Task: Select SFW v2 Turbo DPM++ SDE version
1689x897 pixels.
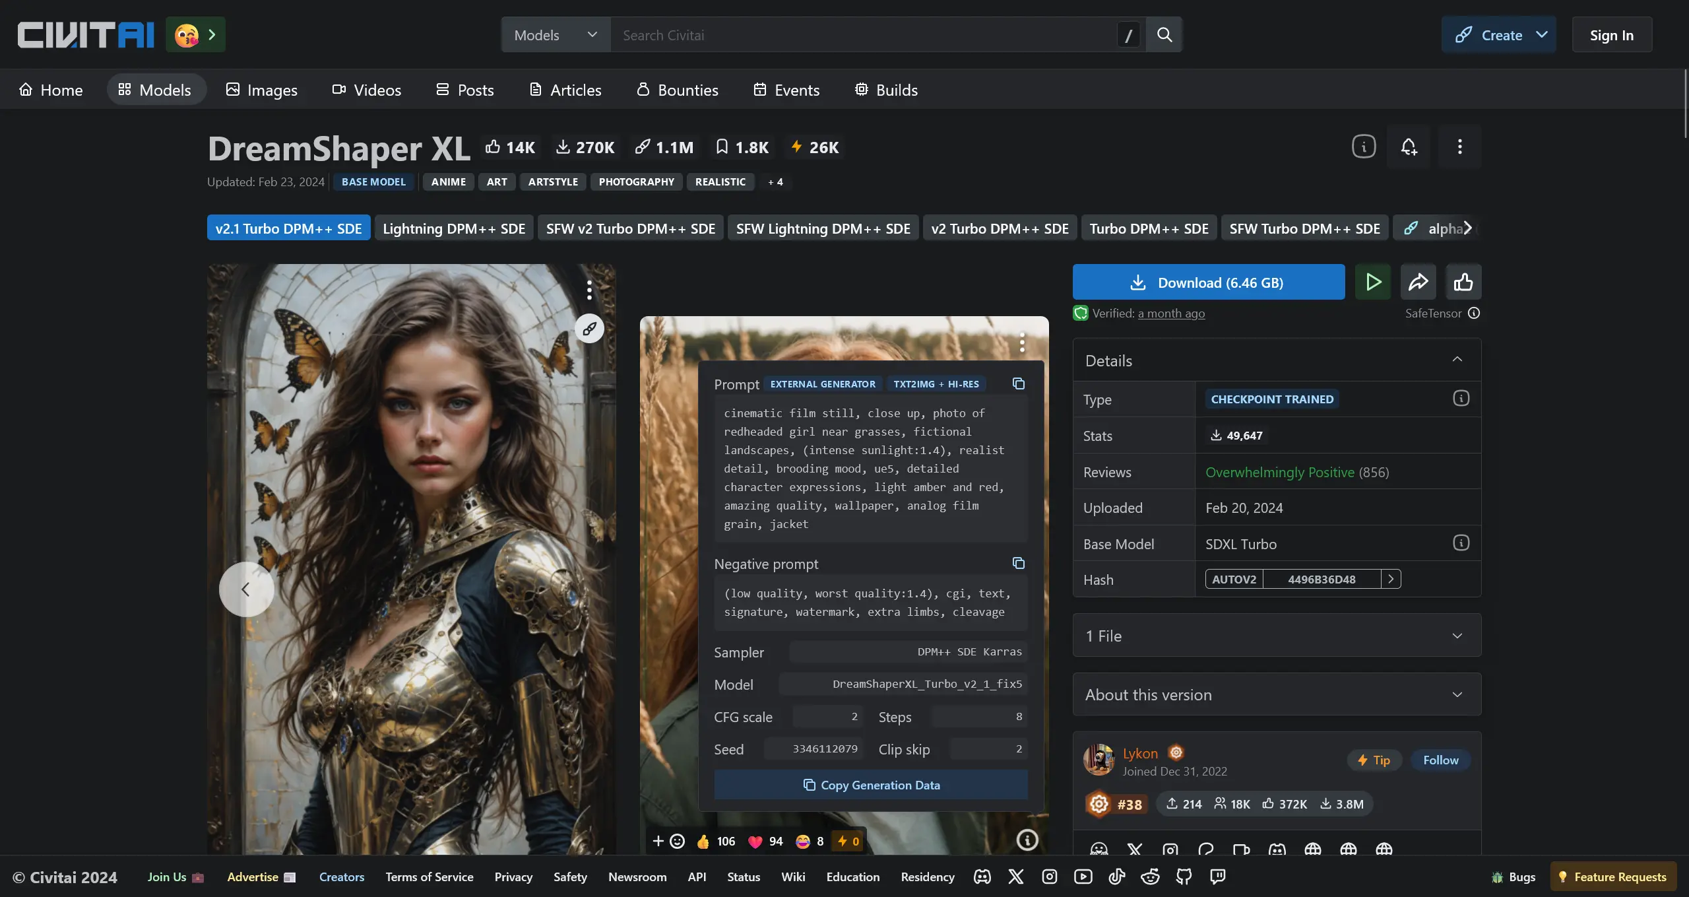Action: pos(630,228)
